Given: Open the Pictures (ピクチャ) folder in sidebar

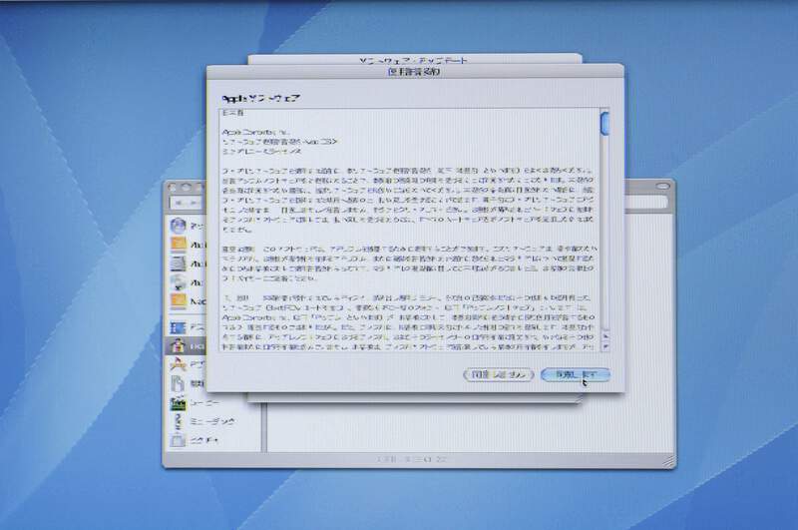Looking at the screenshot, I should (179, 440).
